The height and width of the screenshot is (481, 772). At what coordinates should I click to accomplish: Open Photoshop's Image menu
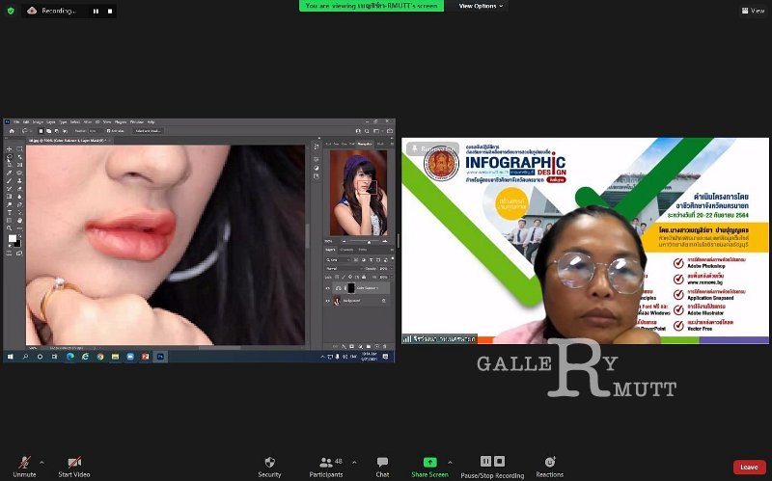(x=37, y=121)
